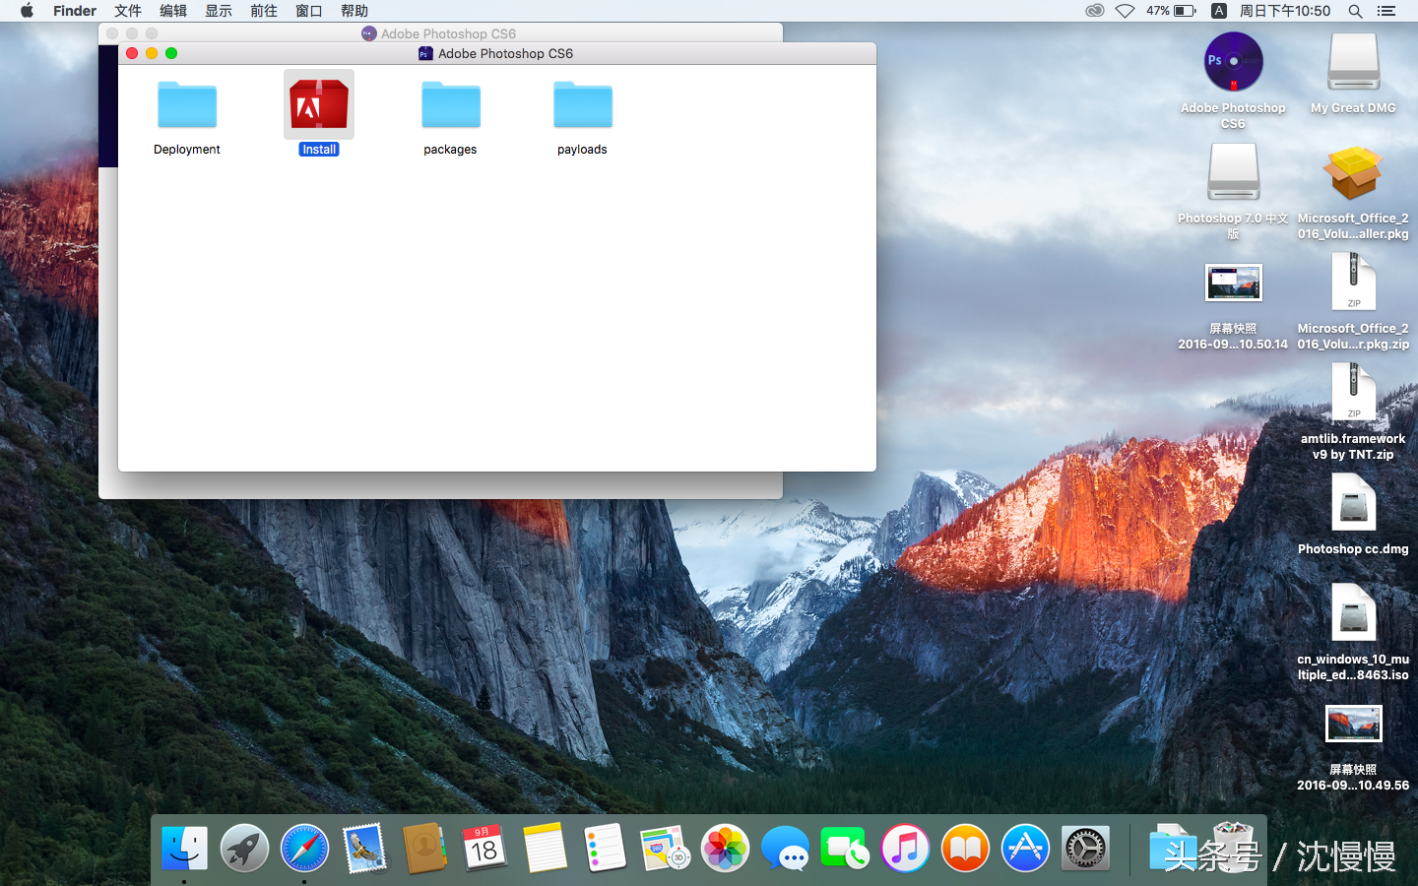
Task: Open Calendar showing 18 in Dock
Action: point(484,848)
